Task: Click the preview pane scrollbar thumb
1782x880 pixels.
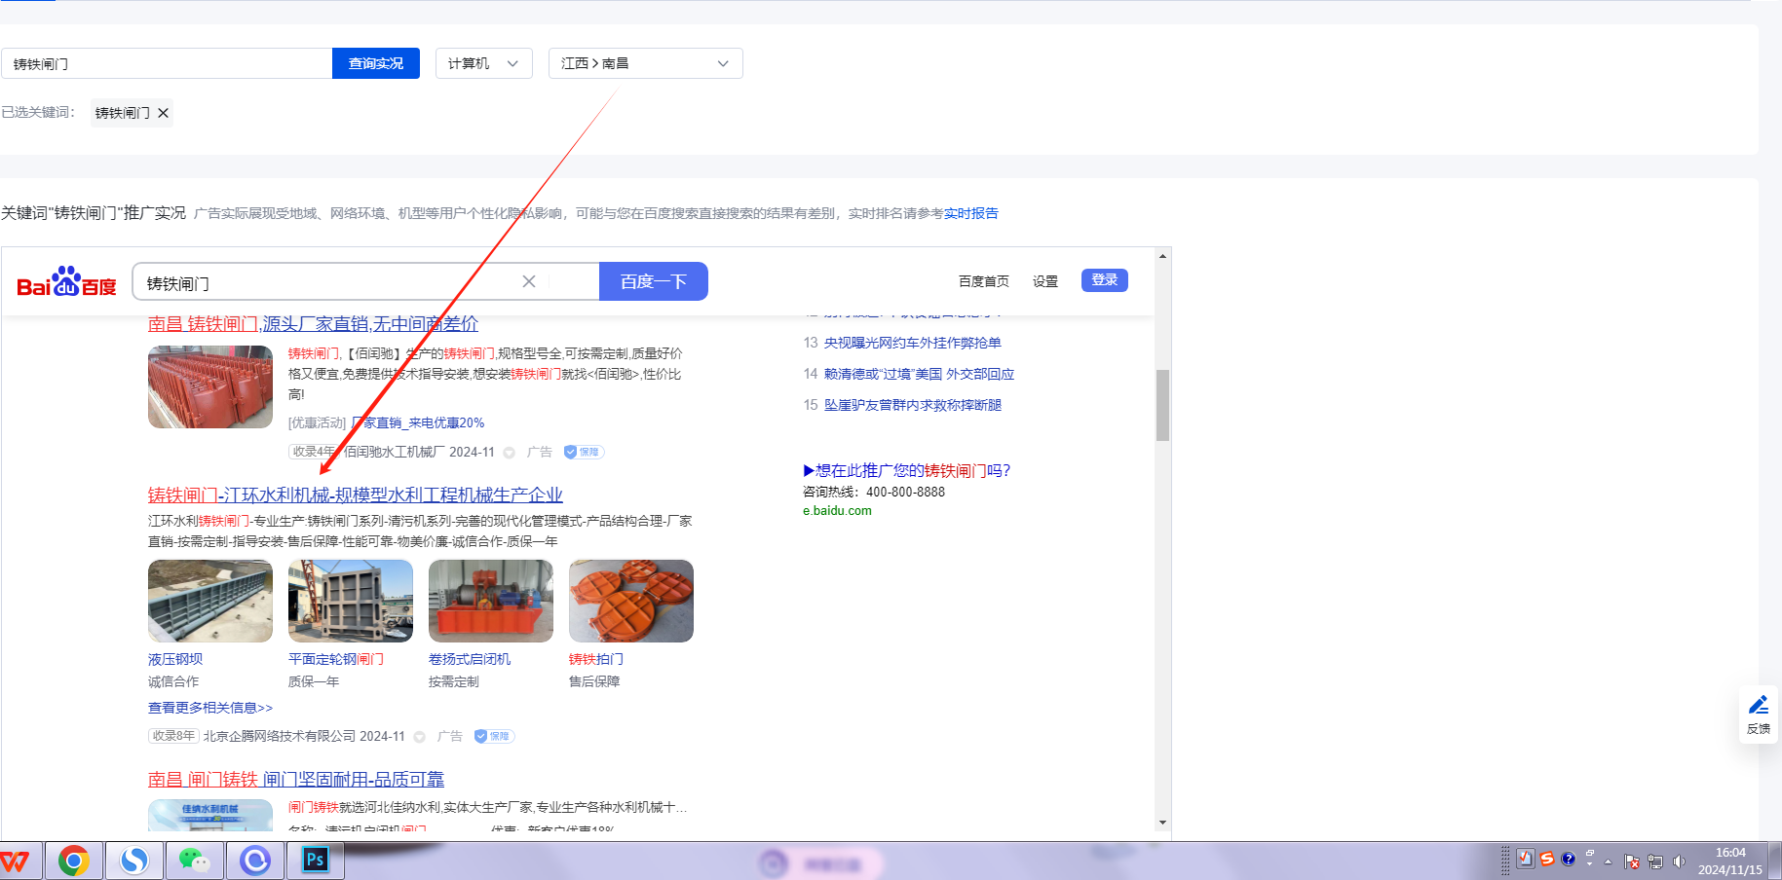Action: coord(1162,405)
